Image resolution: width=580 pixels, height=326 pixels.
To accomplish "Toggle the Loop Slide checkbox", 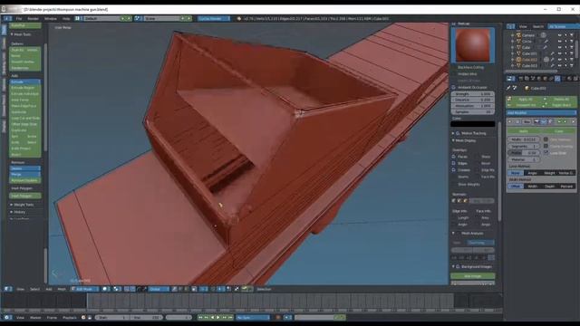I will pyautogui.click(x=546, y=153).
